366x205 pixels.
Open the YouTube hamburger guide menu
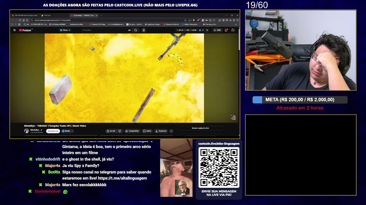point(14,30)
